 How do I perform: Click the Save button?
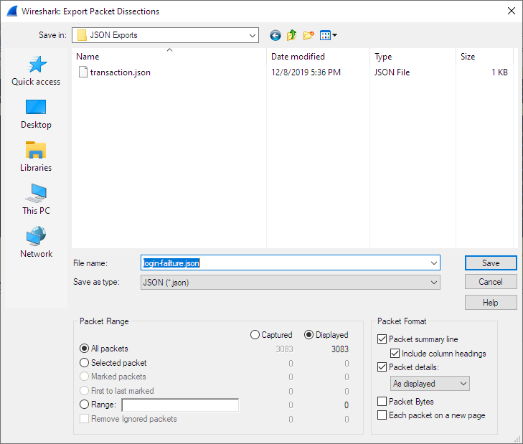491,263
